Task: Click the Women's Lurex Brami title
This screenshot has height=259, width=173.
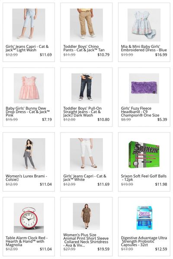Action: click(x=26, y=178)
